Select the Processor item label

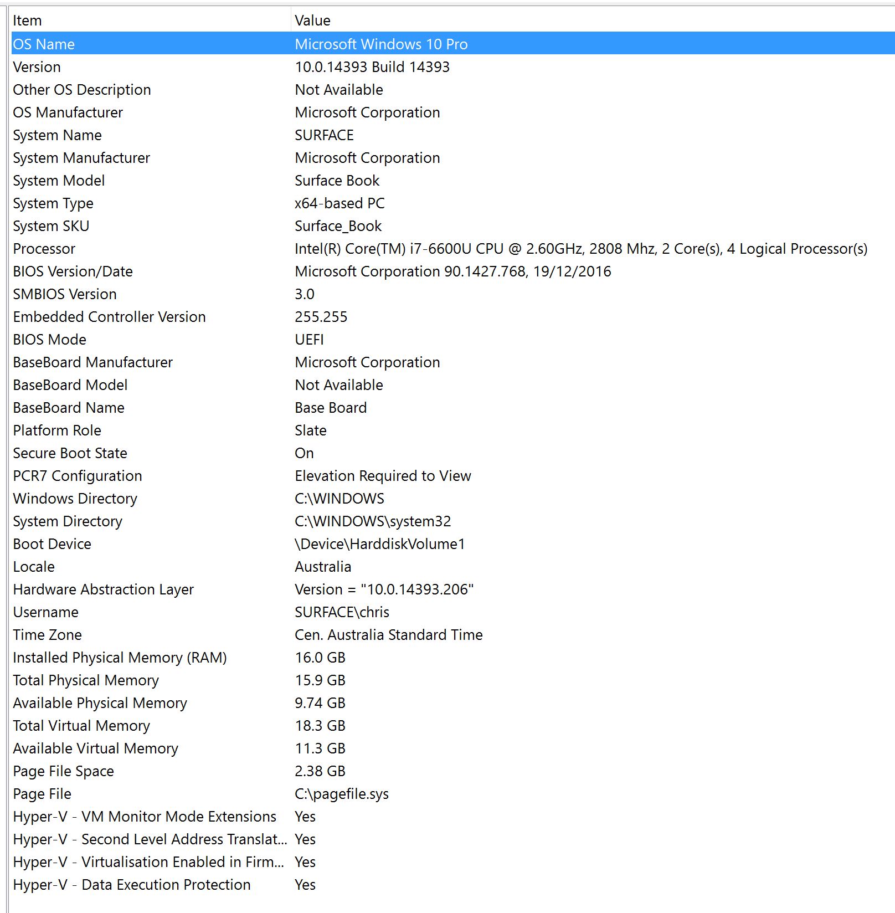click(44, 249)
